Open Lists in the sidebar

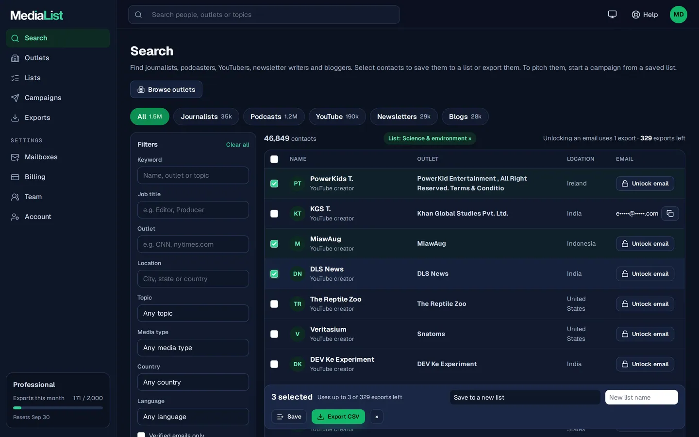tap(58, 78)
